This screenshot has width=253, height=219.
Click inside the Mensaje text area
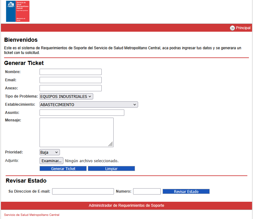click(x=76, y=132)
